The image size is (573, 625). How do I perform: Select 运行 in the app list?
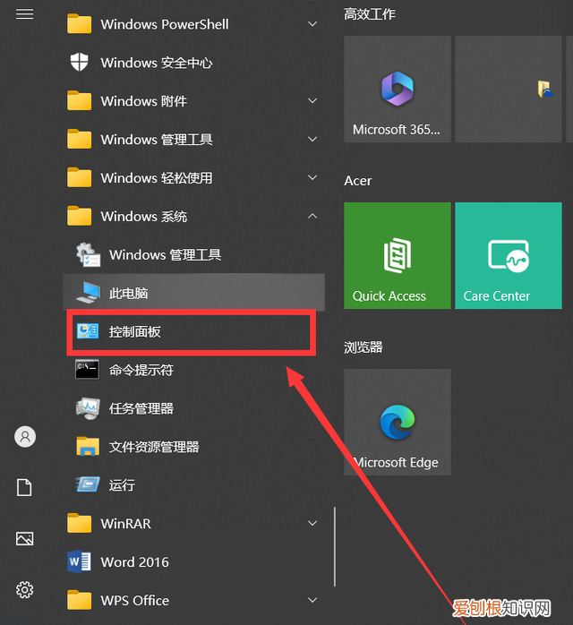(193, 484)
